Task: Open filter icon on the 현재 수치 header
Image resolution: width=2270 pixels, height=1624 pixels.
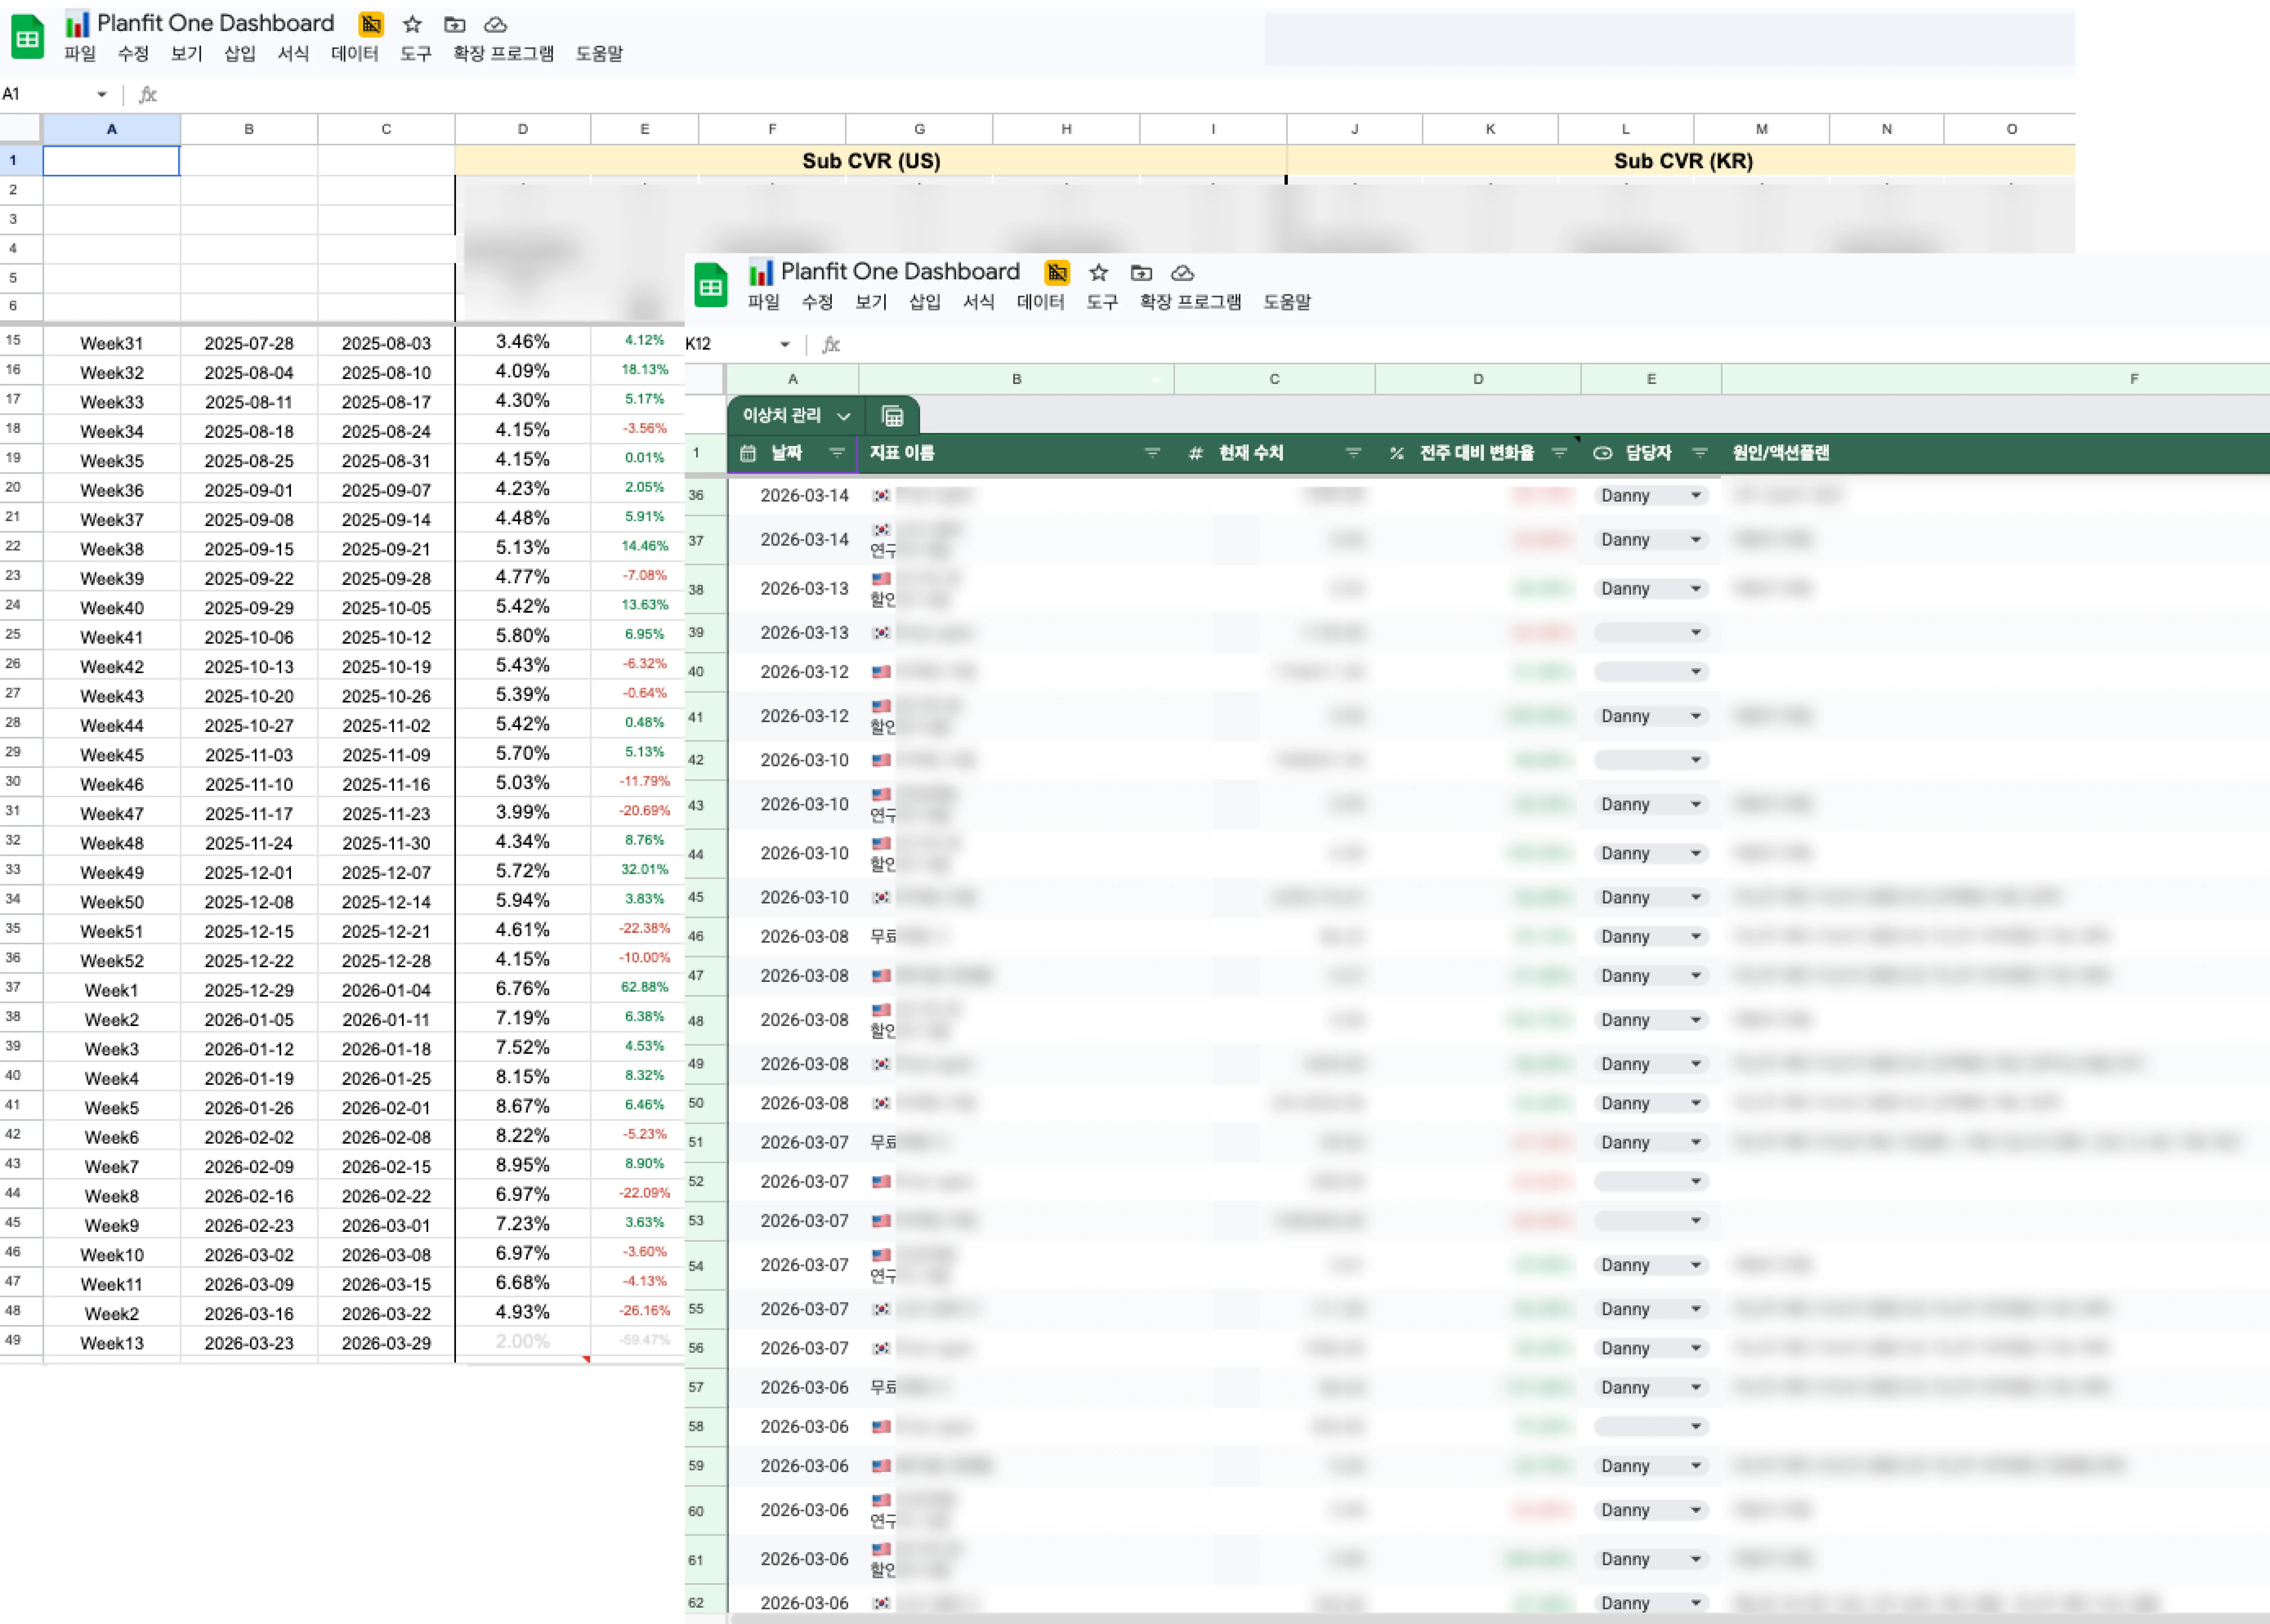Action: click(1353, 453)
